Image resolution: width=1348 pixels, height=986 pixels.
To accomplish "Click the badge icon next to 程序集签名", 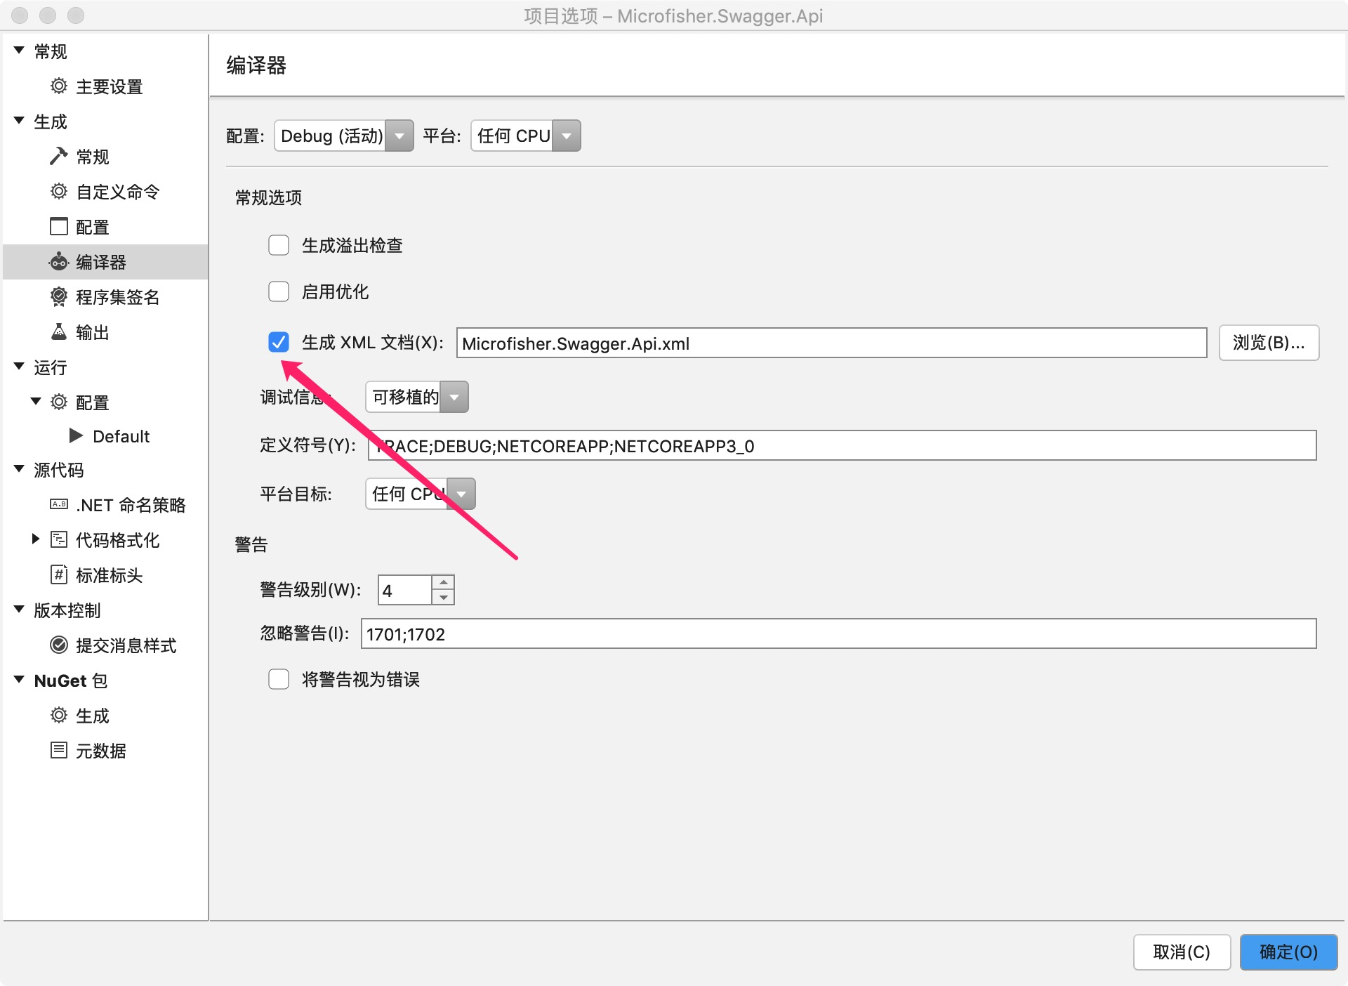I will point(59,296).
